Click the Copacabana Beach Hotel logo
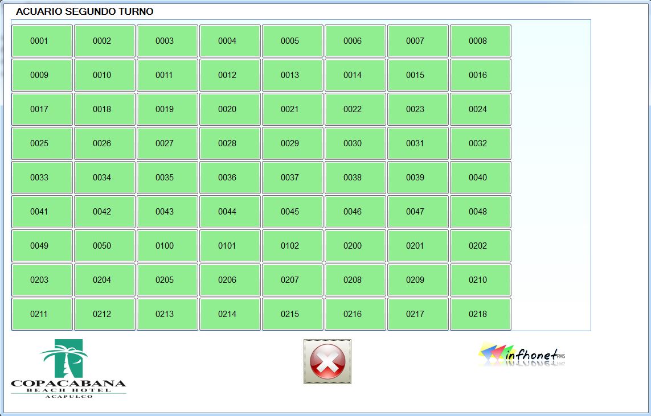This screenshot has height=416, width=651. pos(68,368)
